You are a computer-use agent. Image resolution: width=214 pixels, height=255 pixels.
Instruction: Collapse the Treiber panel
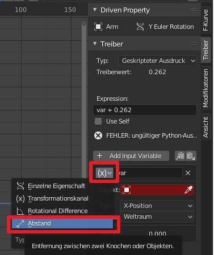(x=95, y=44)
